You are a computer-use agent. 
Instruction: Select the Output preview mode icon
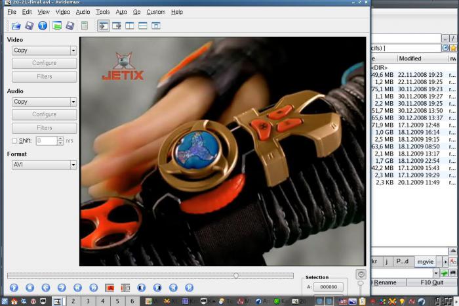117,26
